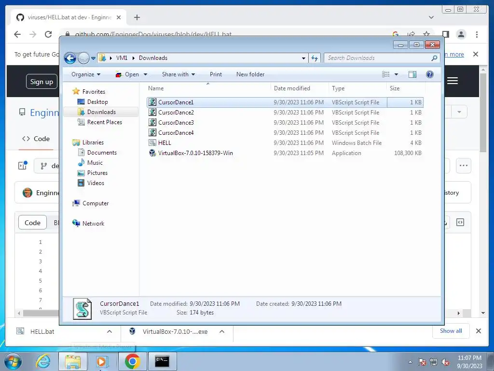This screenshot has width=494, height=371.
Task: Switch to GitHub Code tab
Action: (x=36, y=139)
